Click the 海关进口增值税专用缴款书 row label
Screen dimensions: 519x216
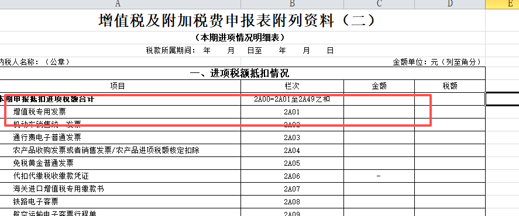click(59, 189)
